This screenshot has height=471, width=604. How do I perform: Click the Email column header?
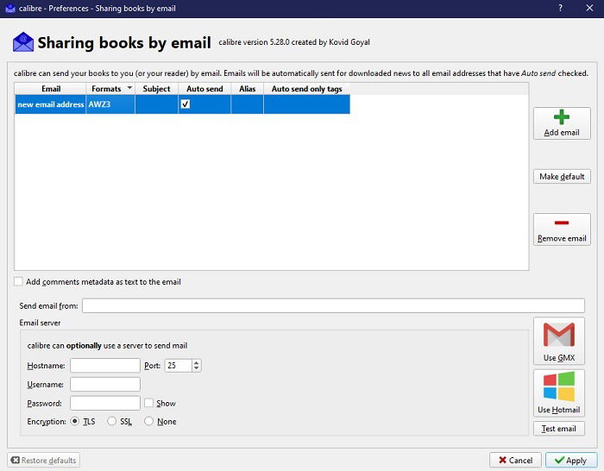(x=50, y=89)
